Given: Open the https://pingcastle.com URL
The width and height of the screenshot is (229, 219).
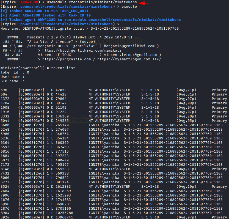Looking at the screenshot, I should pyautogui.click(x=67, y=59).
